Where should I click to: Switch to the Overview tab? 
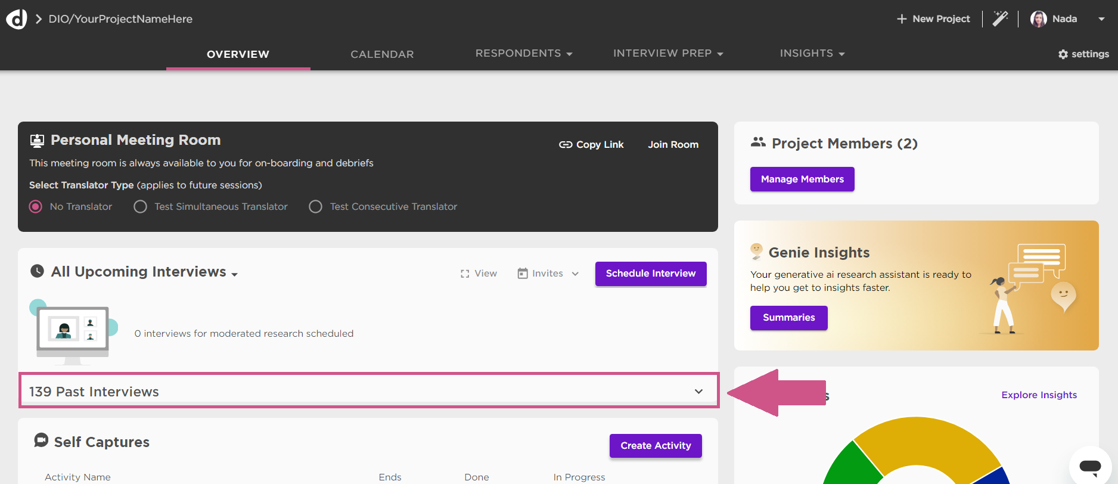238,54
